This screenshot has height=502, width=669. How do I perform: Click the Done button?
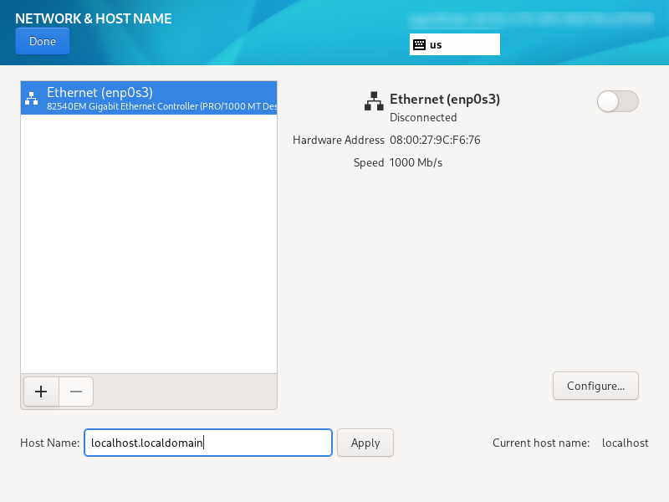click(x=42, y=41)
